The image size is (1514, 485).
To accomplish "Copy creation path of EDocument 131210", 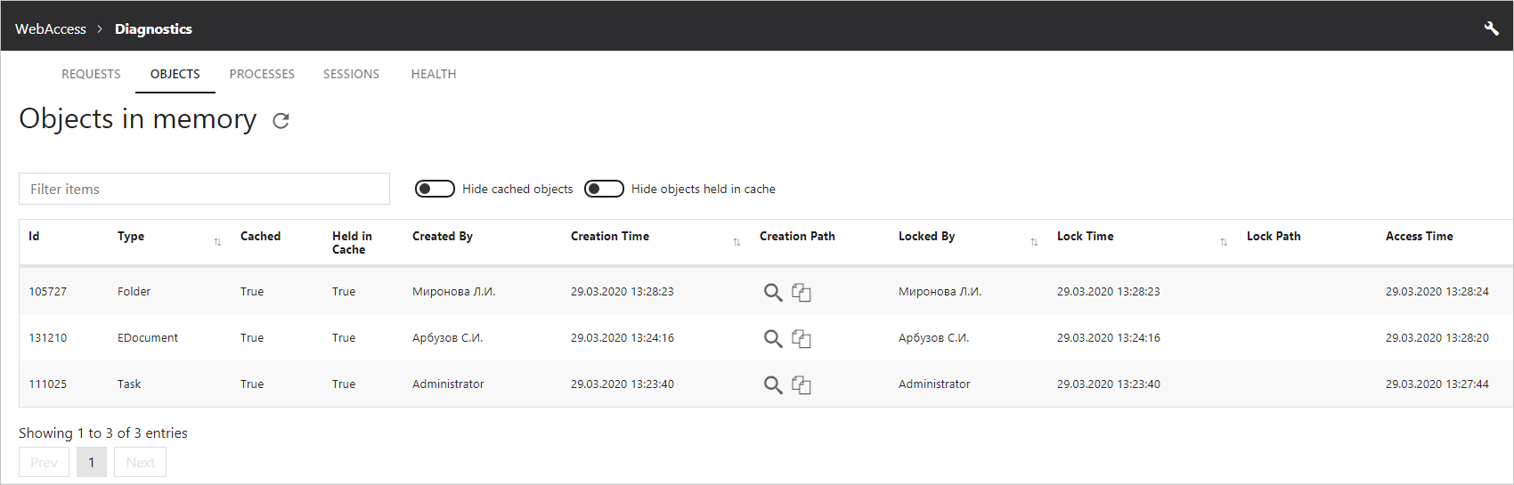I will (802, 338).
